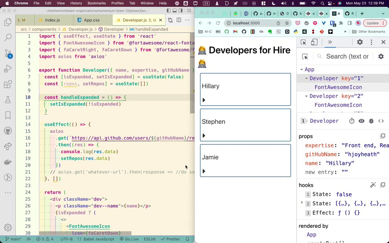This screenshot has width=389, height=243.
Task: Click the components search field in React DevTools
Action: tap(347, 57)
